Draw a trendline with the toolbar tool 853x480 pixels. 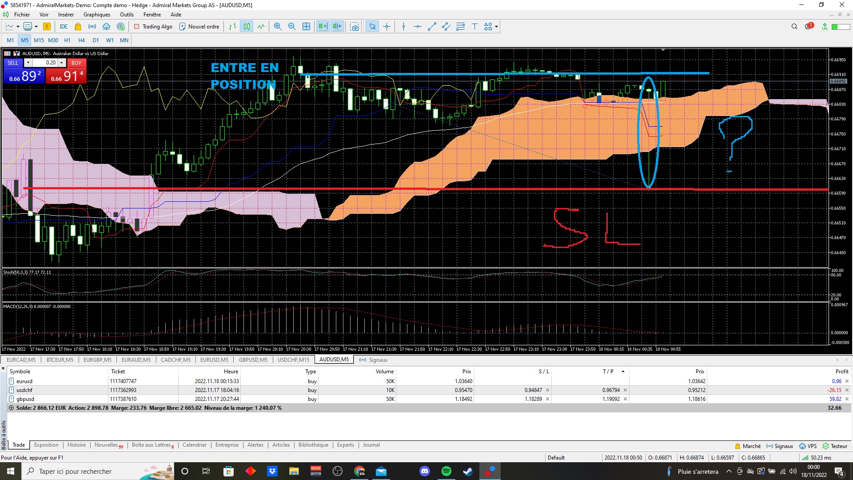click(432, 27)
